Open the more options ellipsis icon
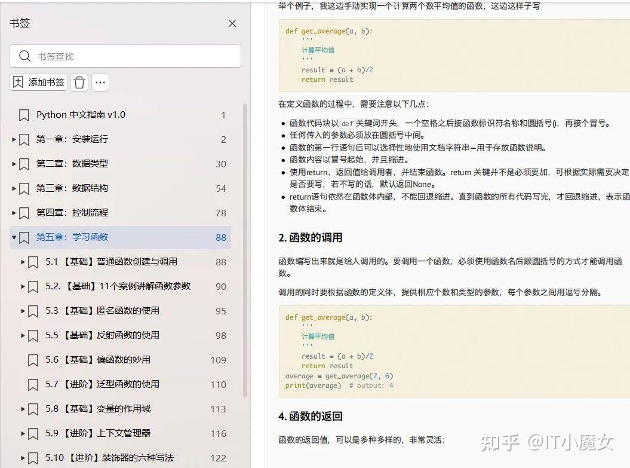Image resolution: width=630 pixels, height=468 pixels. [x=100, y=82]
